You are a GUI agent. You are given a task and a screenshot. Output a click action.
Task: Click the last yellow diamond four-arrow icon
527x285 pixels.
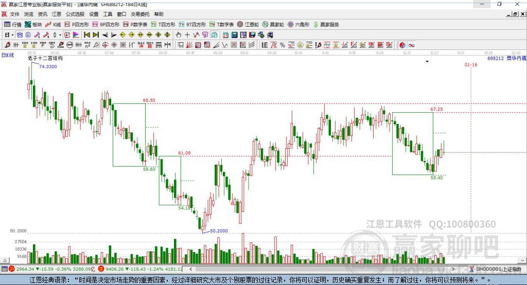[x=167, y=34]
